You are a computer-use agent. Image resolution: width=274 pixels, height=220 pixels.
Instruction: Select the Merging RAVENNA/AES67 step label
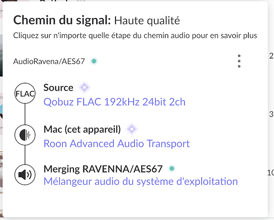tap(103, 169)
